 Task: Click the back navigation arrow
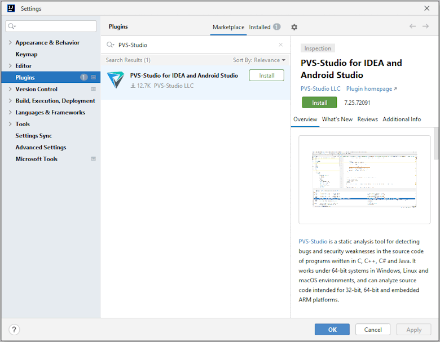coord(412,26)
